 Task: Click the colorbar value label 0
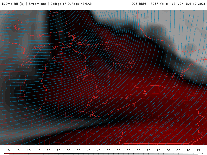click(9, 150)
